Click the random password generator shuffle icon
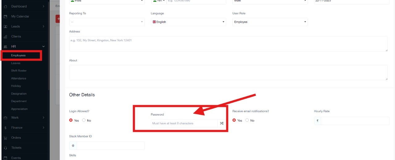 [222, 123]
